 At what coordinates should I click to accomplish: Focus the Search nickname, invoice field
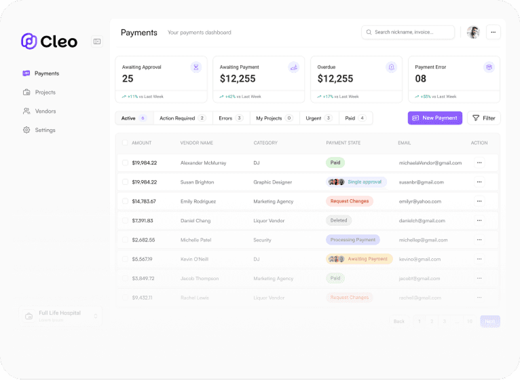[x=408, y=32]
